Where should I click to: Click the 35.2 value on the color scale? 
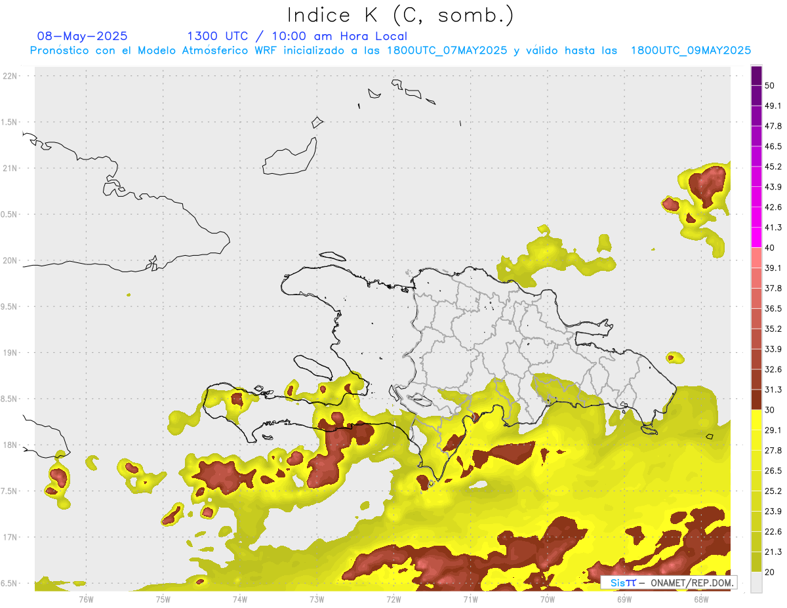click(x=773, y=329)
